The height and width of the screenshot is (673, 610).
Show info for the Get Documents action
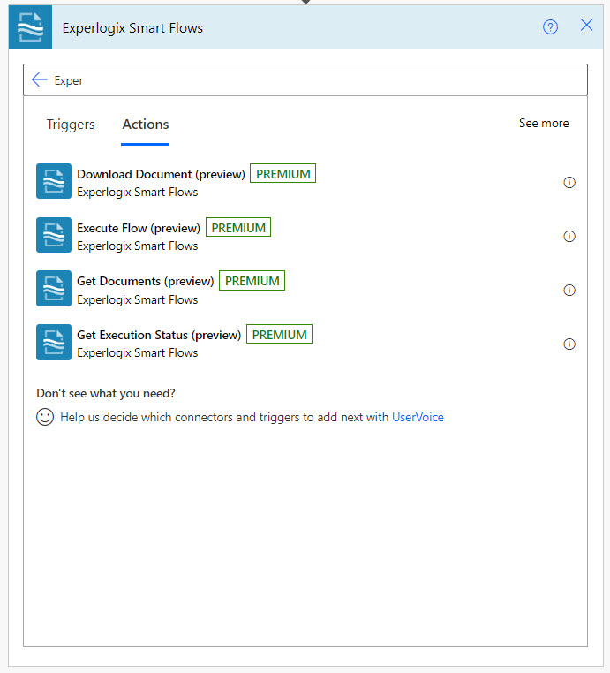(569, 291)
